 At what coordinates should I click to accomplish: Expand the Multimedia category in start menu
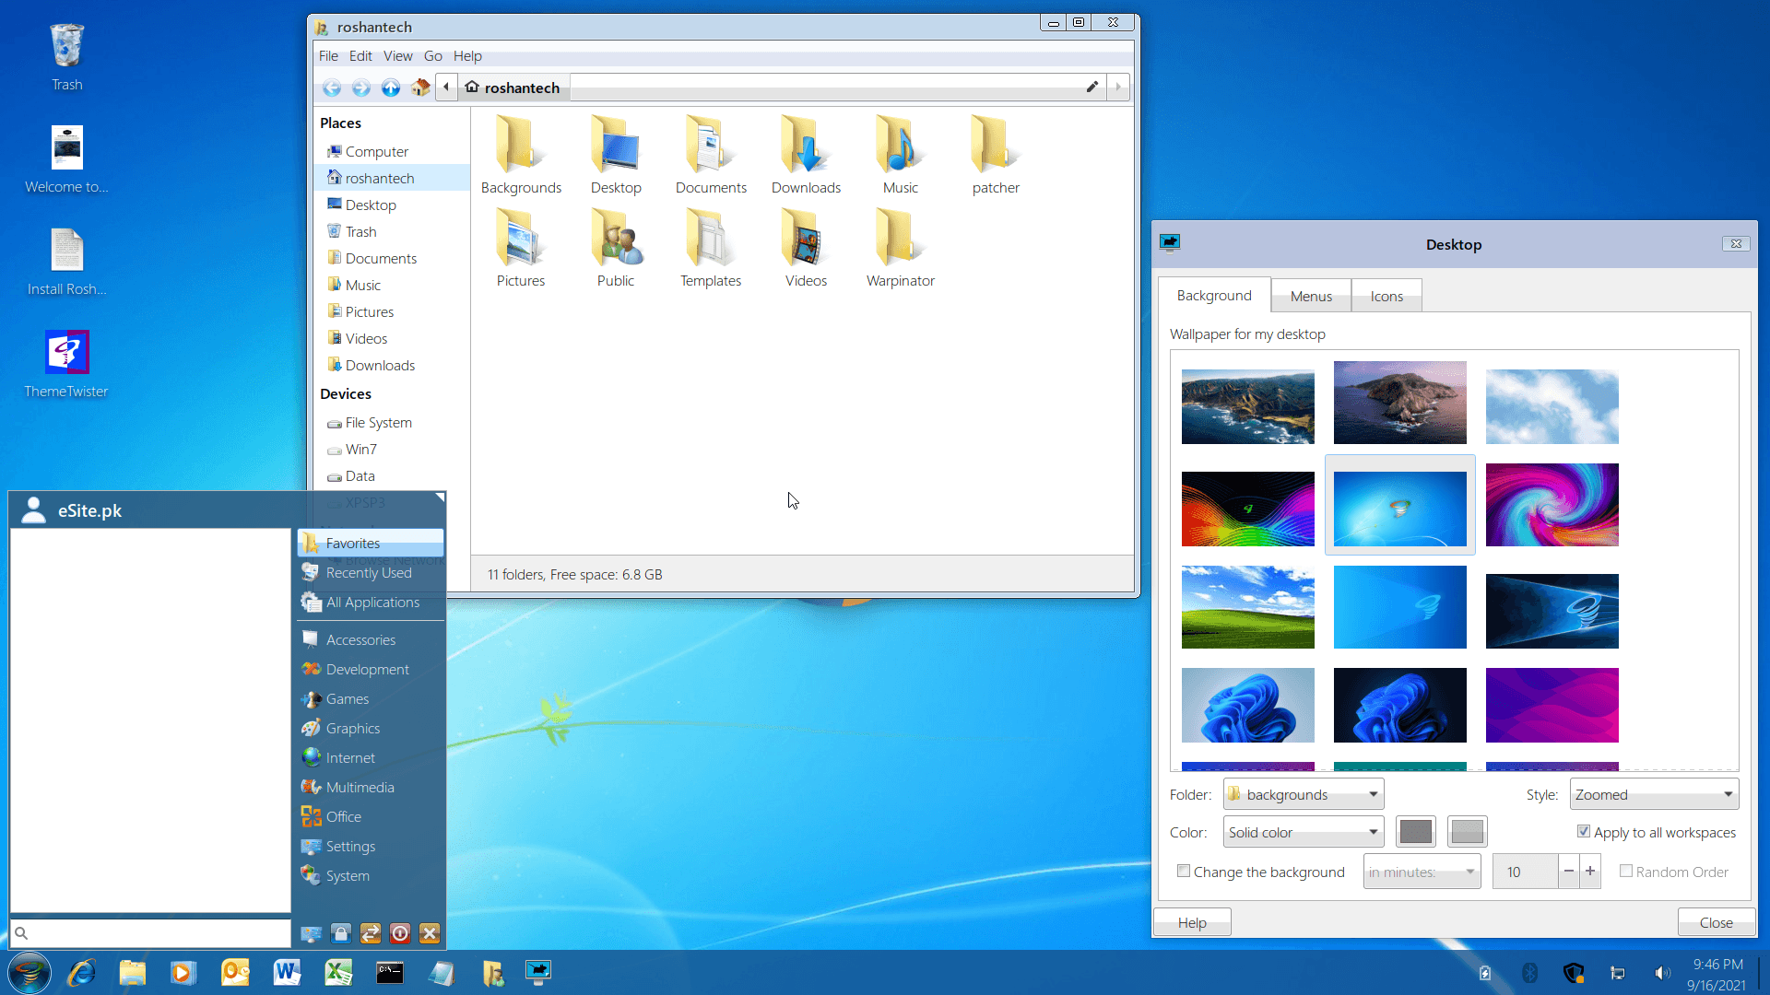(x=372, y=787)
